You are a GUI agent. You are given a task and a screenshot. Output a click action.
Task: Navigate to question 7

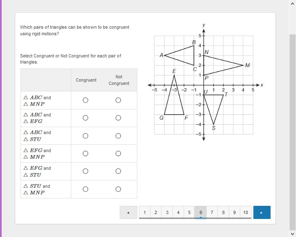pyautogui.click(x=212, y=212)
